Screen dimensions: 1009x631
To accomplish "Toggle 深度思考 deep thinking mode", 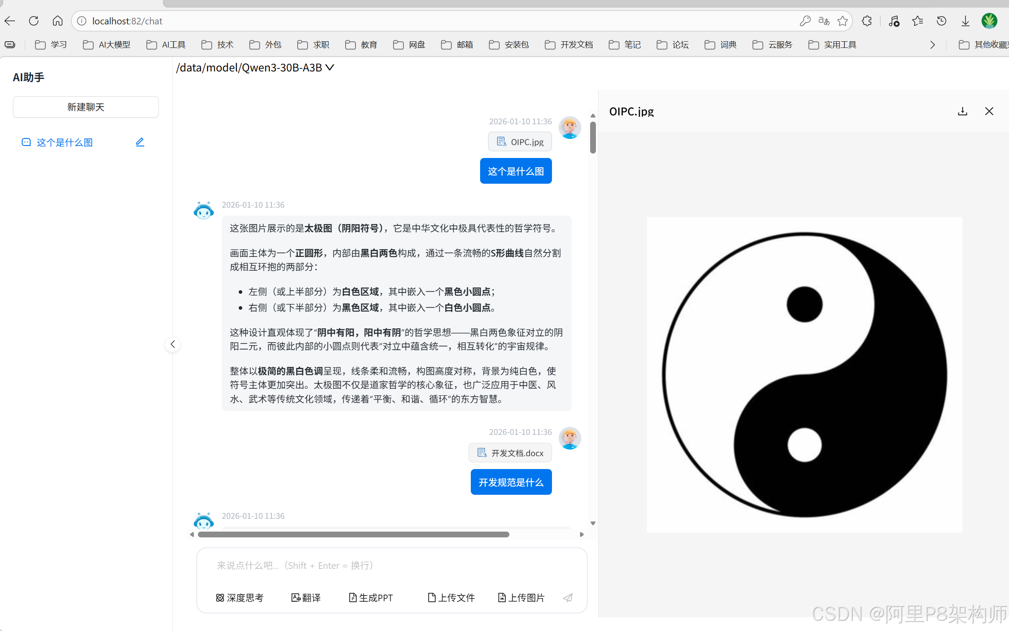I will (x=240, y=598).
